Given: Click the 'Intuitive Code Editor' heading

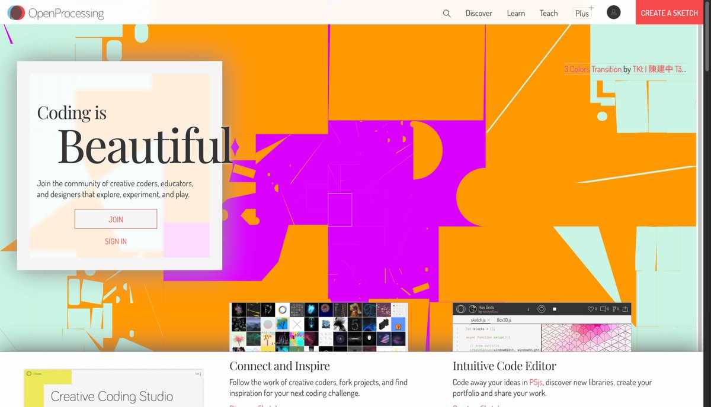Looking at the screenshot, I should [504, 366].
